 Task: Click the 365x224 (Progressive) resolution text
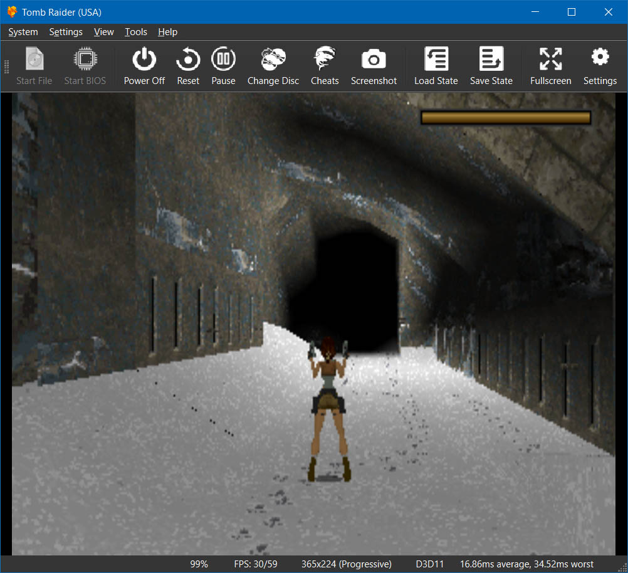pyautogui.click(x=347, y=564)
